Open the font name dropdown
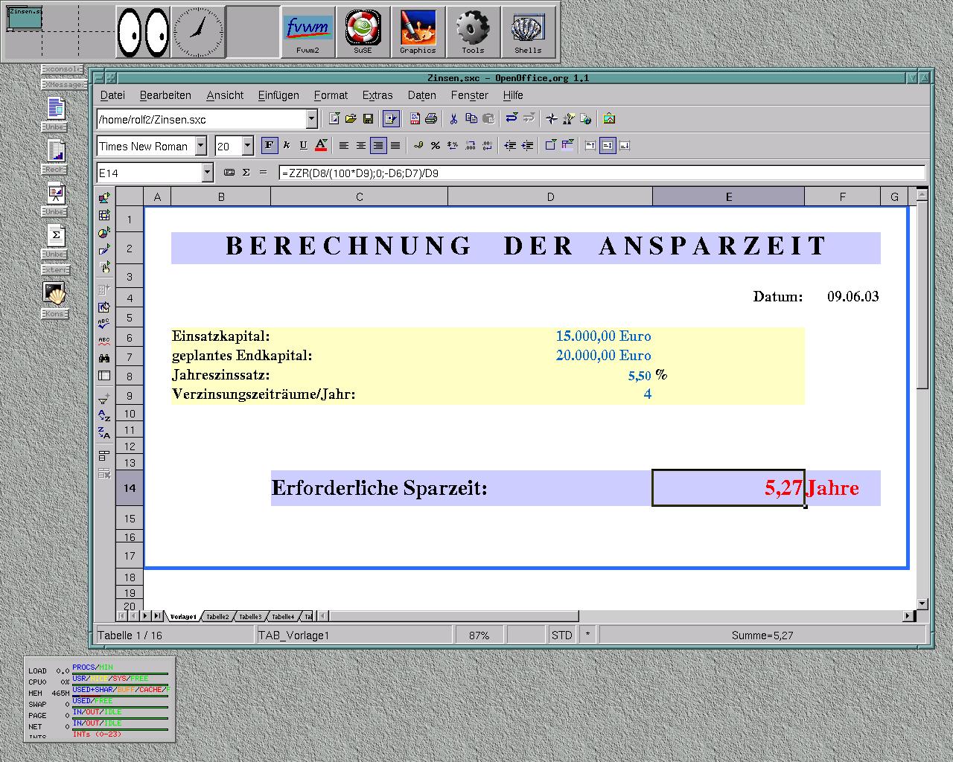Image resolution: width=953 pixels, height=762 pixels. 201,146
